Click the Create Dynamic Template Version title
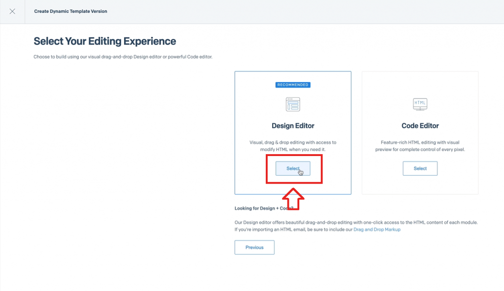504x291 pixels. click(x=71, y=11)
